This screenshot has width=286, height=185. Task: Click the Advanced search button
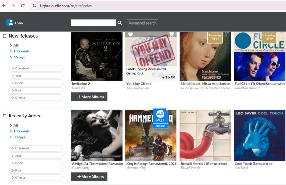tap(143, 23)
